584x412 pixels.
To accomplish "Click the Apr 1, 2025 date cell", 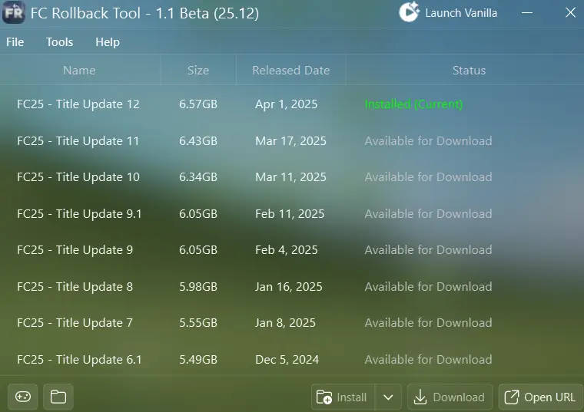I will (287, 104).
